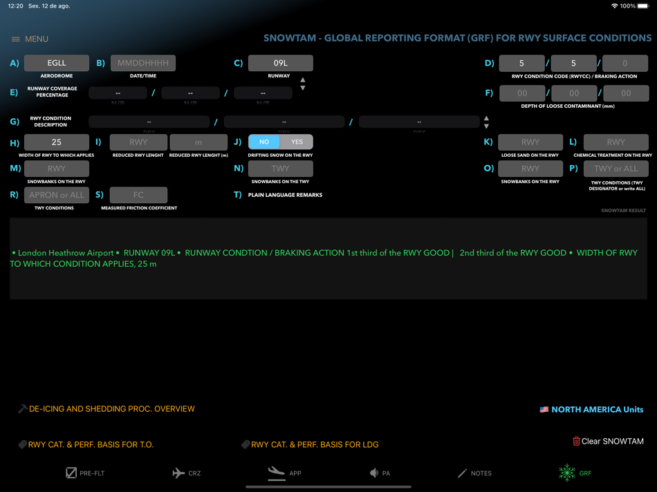Viewport: 657px width, 492px height.
Task: Tap the MMDDHHHH date/time field
Action: point(143,63)
